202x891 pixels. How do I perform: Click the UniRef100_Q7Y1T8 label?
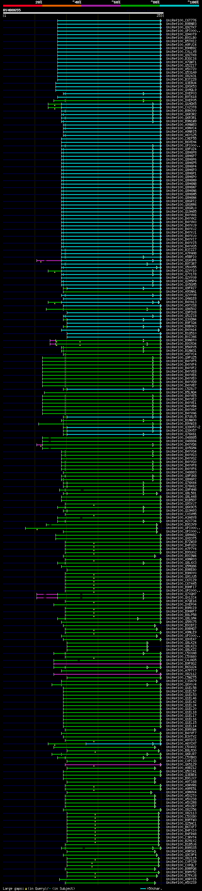tap(181, 274)
